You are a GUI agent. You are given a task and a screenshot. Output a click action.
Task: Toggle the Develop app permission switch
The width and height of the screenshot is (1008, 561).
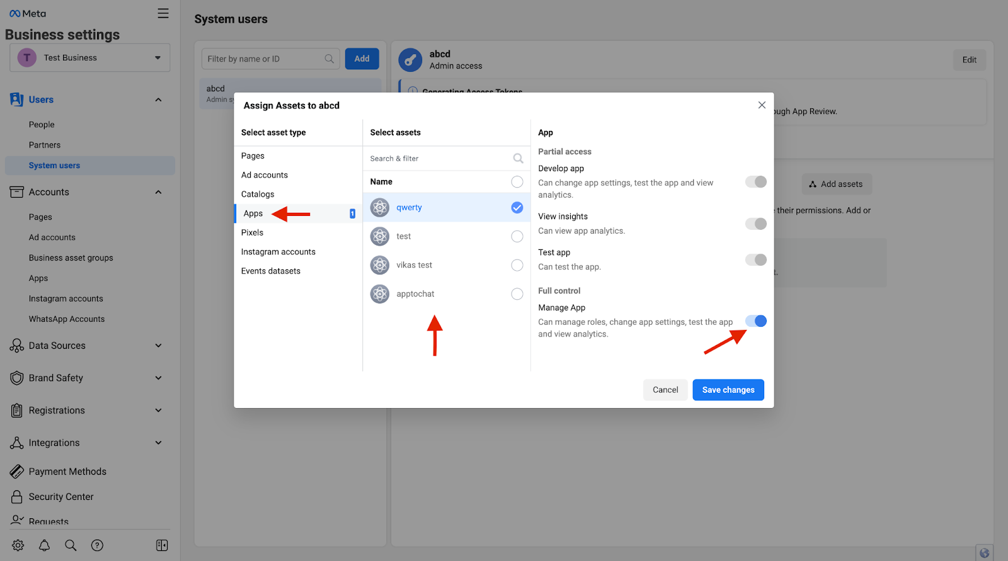[756, 182]
